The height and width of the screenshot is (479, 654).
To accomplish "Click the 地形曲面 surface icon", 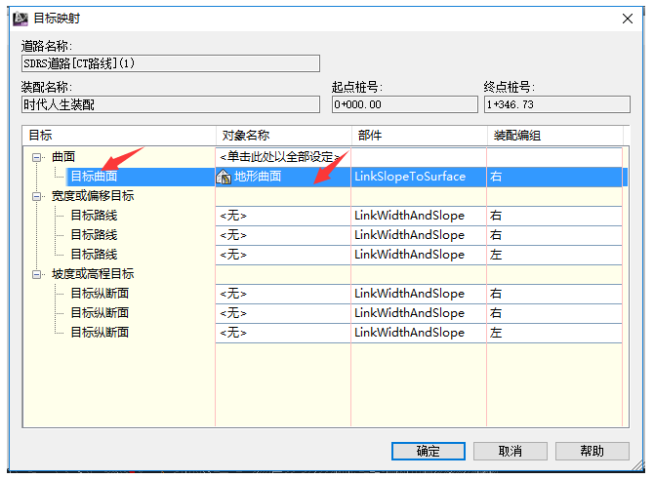I will (x=224, y=178).
